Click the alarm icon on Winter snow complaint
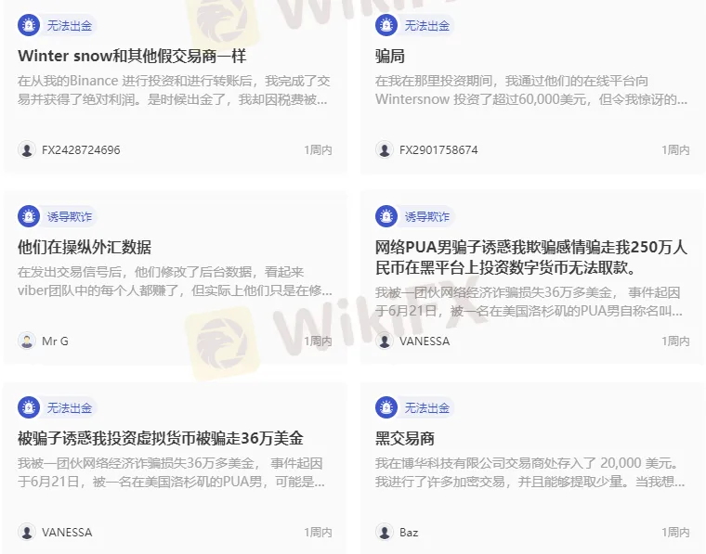Image resolution: width=706 pixels, height=554 pixels. coord(29,25)
